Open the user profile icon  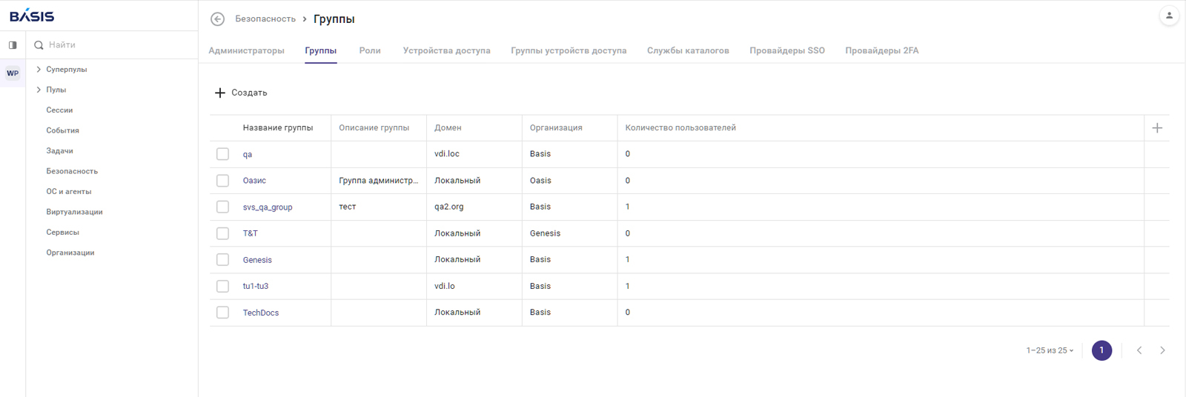pos(1169,16)
